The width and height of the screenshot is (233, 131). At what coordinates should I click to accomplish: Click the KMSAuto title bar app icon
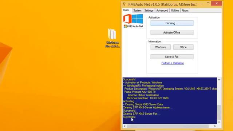(x=124, y=4)
